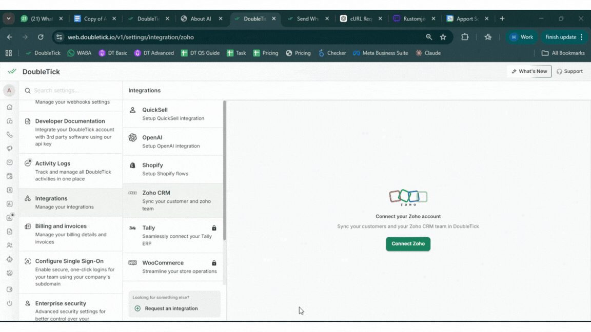Open the home icon in left sidebar
The image size is (591, 332).
click(9, 107)
